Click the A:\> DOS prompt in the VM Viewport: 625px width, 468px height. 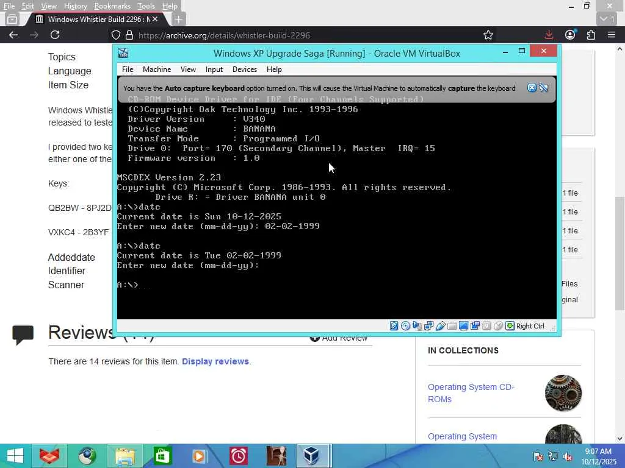pos(128,285)
